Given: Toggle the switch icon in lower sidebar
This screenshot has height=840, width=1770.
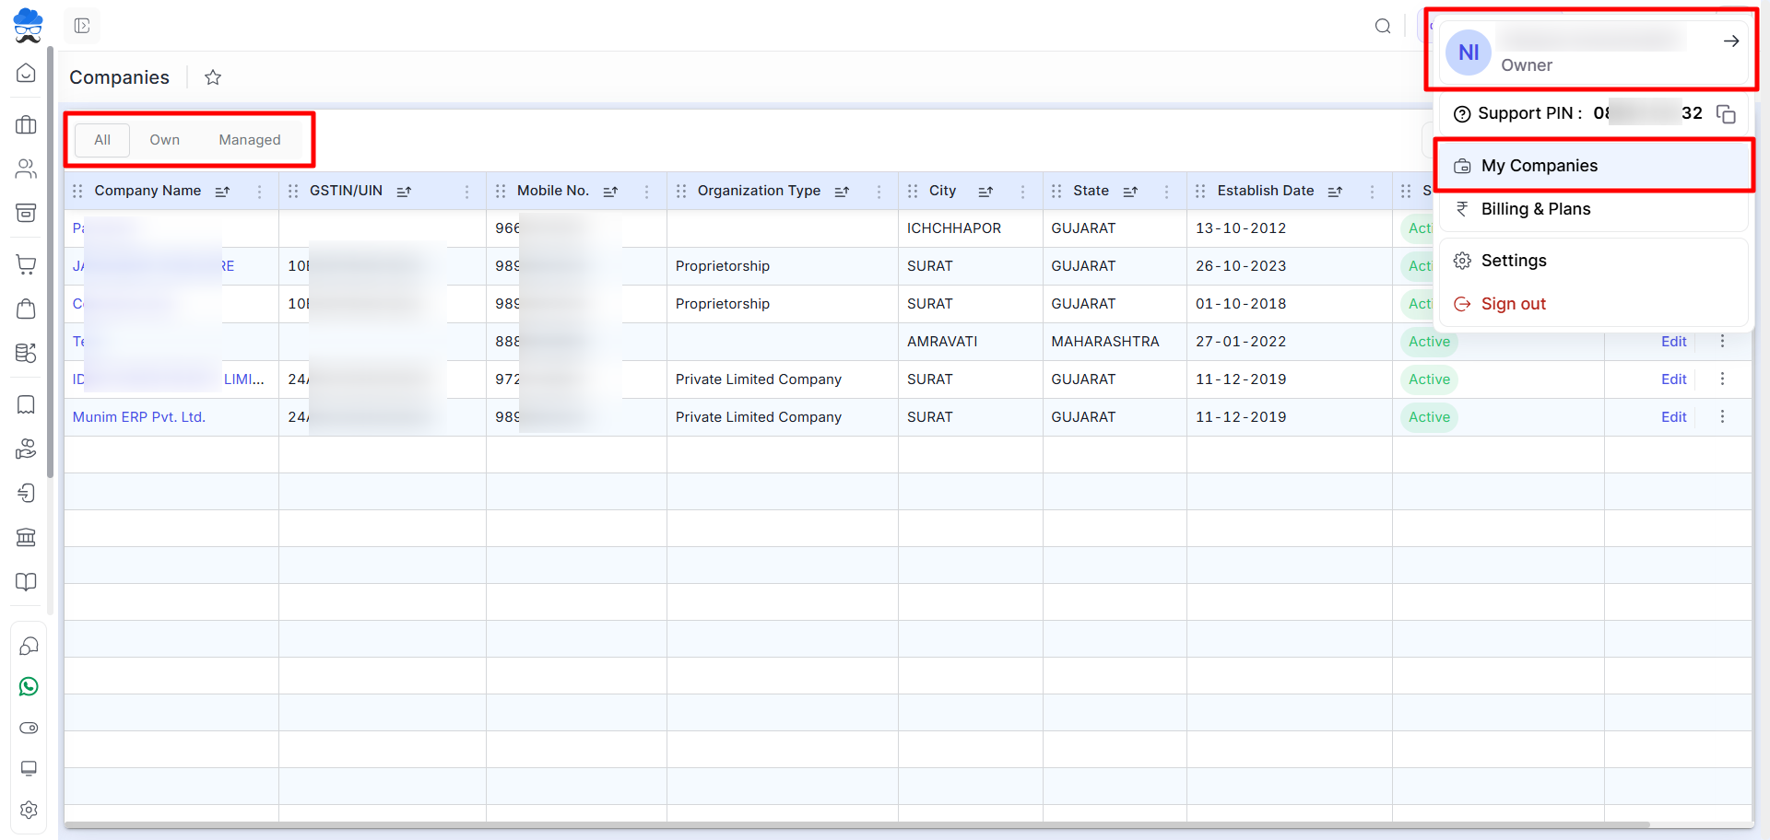Looking at the screenshot, I should point(29,728).
